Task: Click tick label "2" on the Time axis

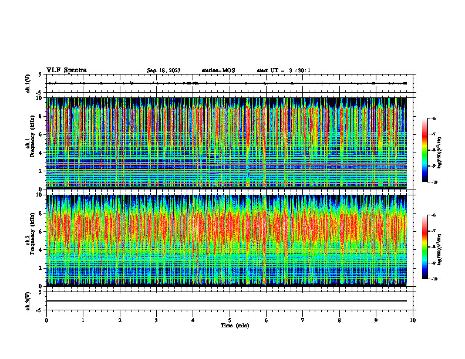Action: click(120, 320)
